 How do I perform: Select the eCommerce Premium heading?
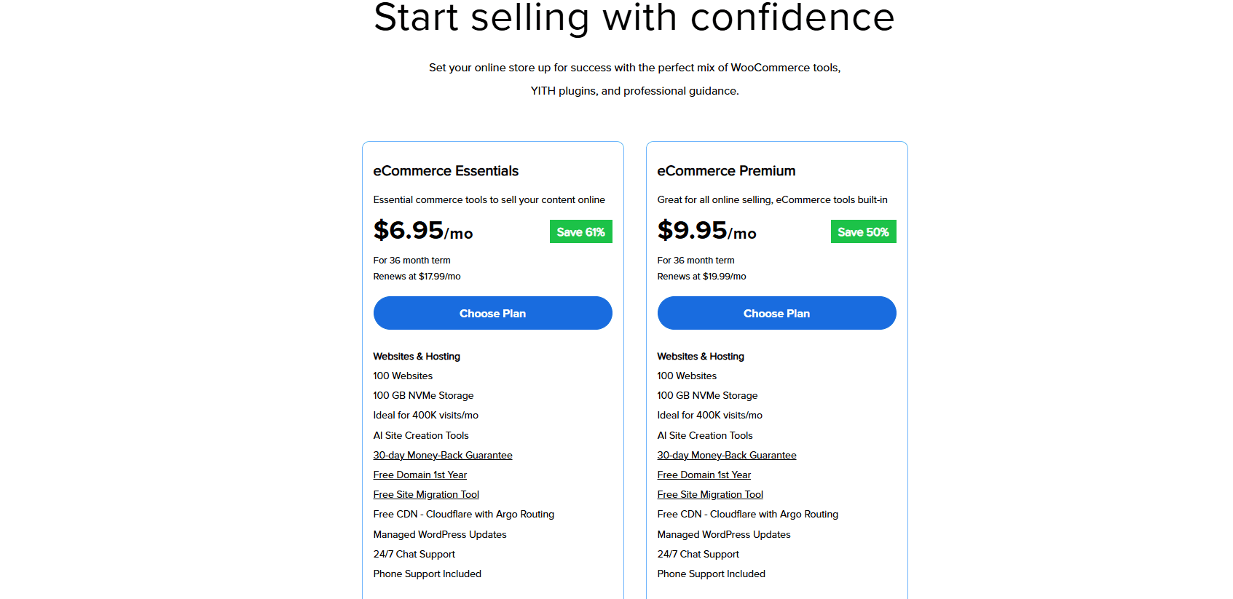[726, 171]
